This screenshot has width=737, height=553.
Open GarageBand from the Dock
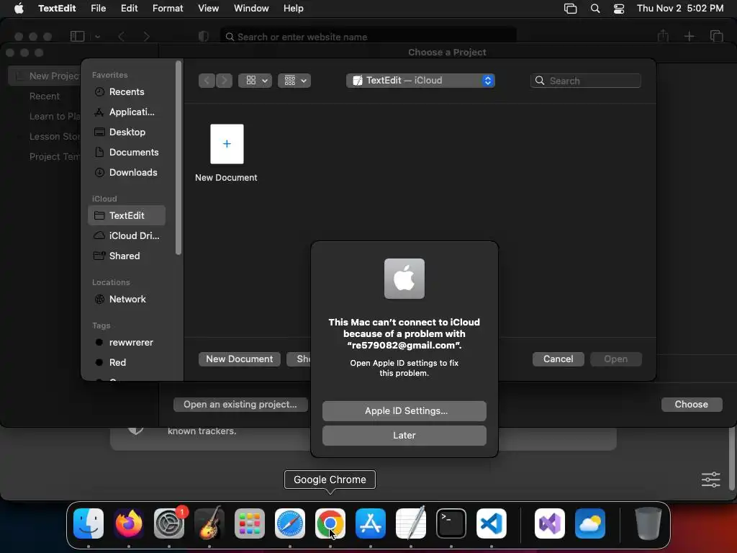pos(209,523)
